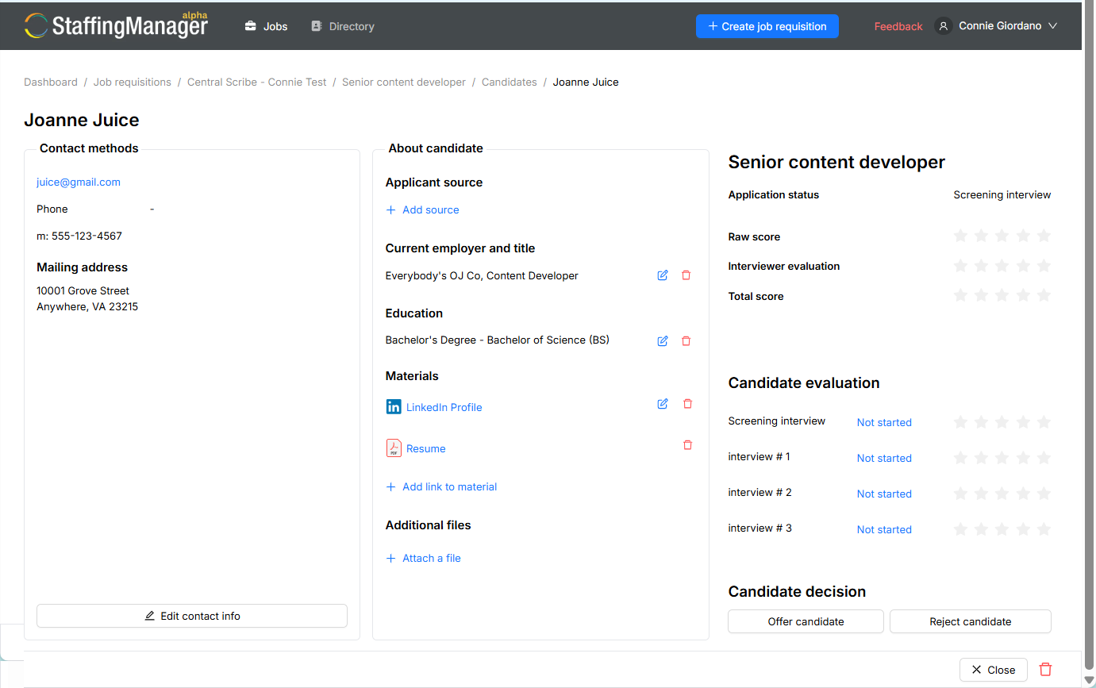Viewport: 1096px width, 688px height.
Task: Open the Directory menu
Action: (x=342, y=26)
